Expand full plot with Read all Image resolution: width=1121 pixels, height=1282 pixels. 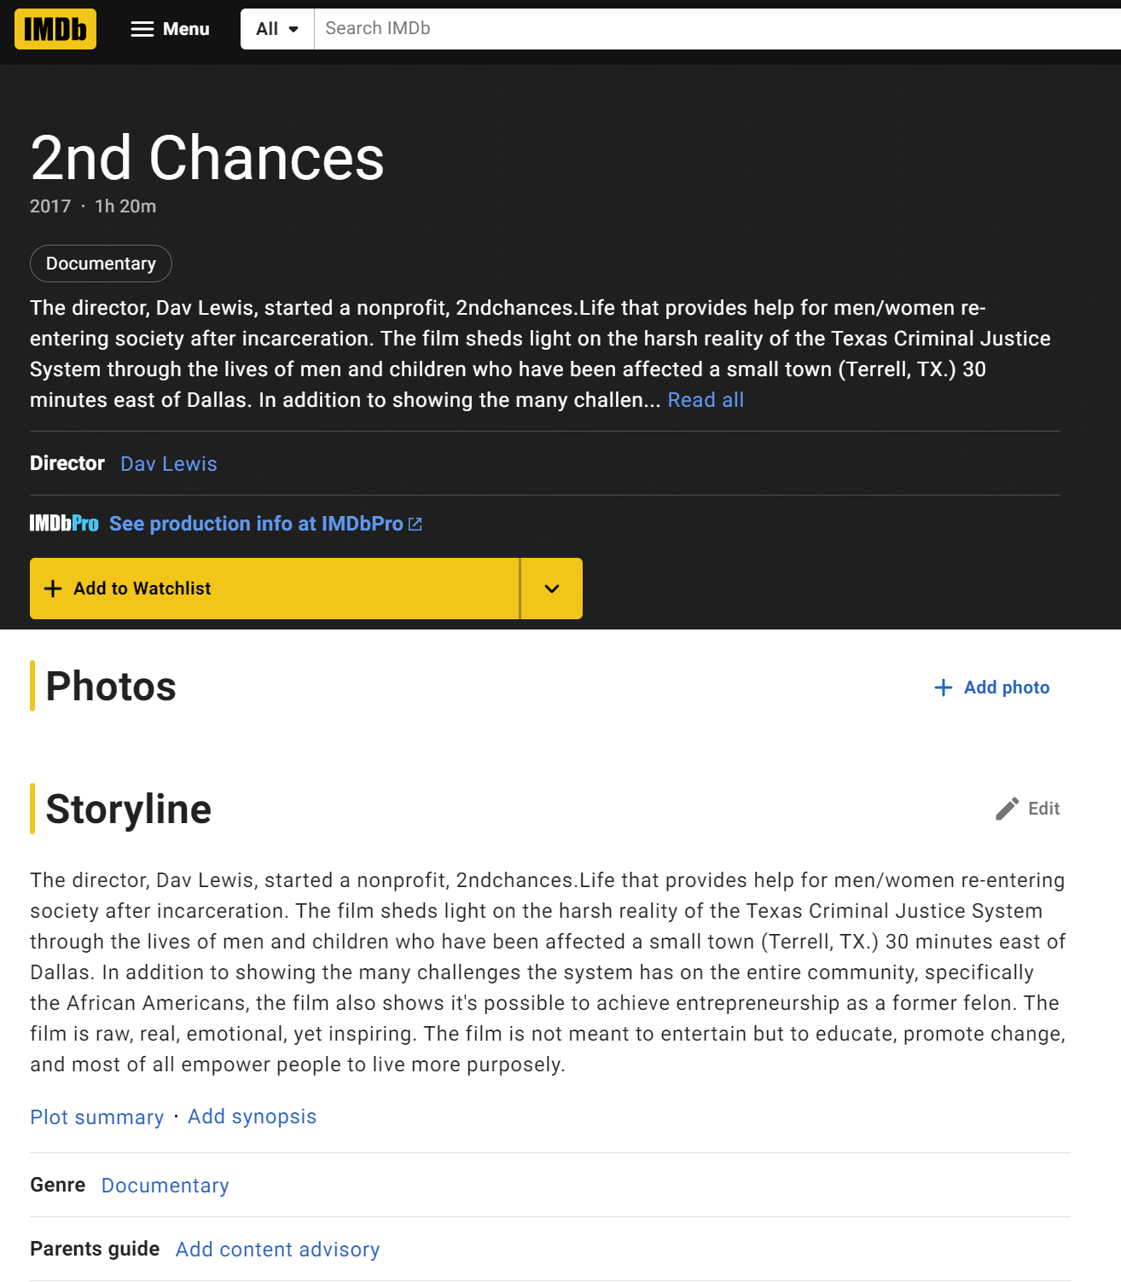706,400
